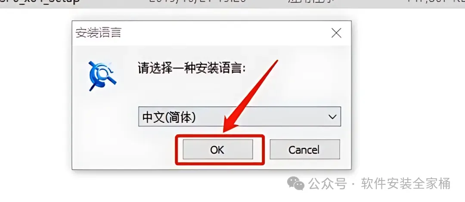Click the 安装语言 title bar text
The width and height of the screenshot is (465, 202).
(99, 33)
